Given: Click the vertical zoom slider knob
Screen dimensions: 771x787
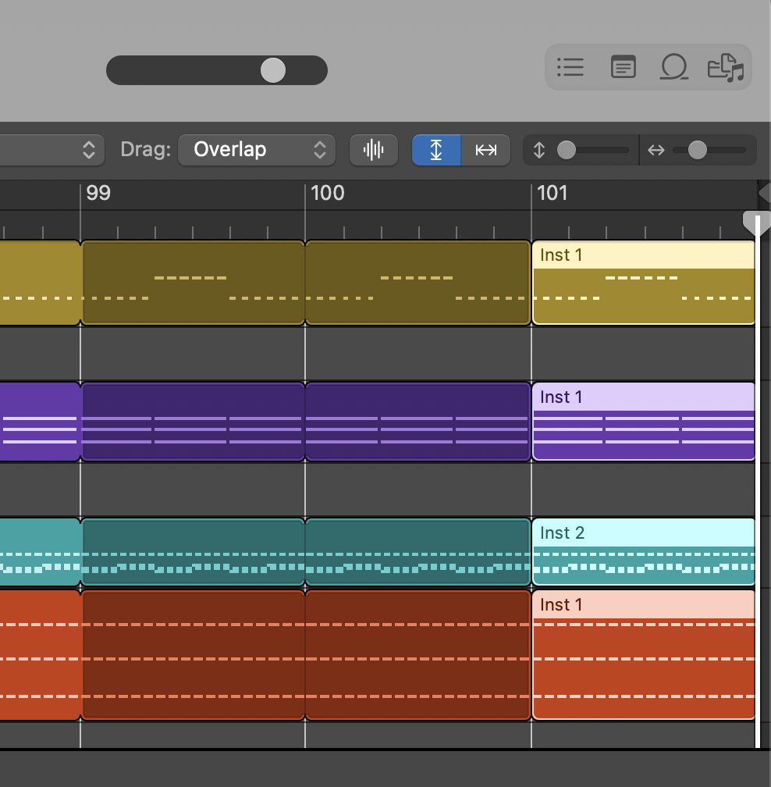Looking at the screenshot, I should point(567,150).
